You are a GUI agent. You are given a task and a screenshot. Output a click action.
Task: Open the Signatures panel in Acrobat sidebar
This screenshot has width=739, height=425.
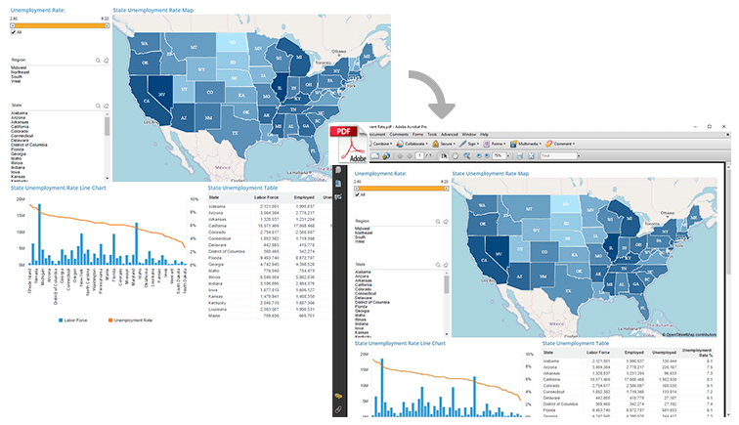tap(338, 197)
